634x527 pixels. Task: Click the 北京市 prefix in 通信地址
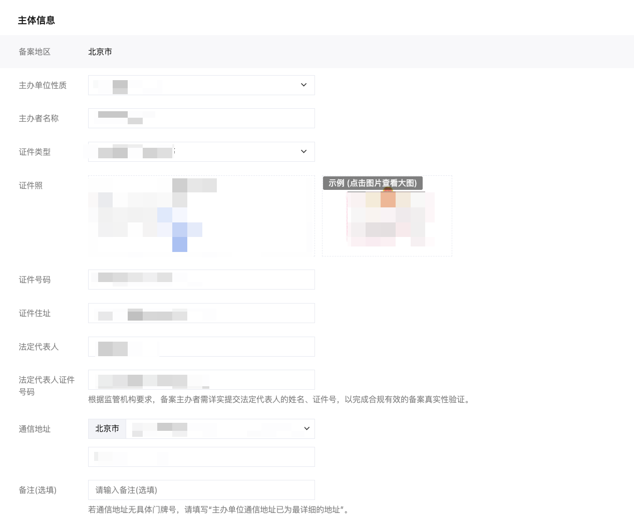(107, 429)
